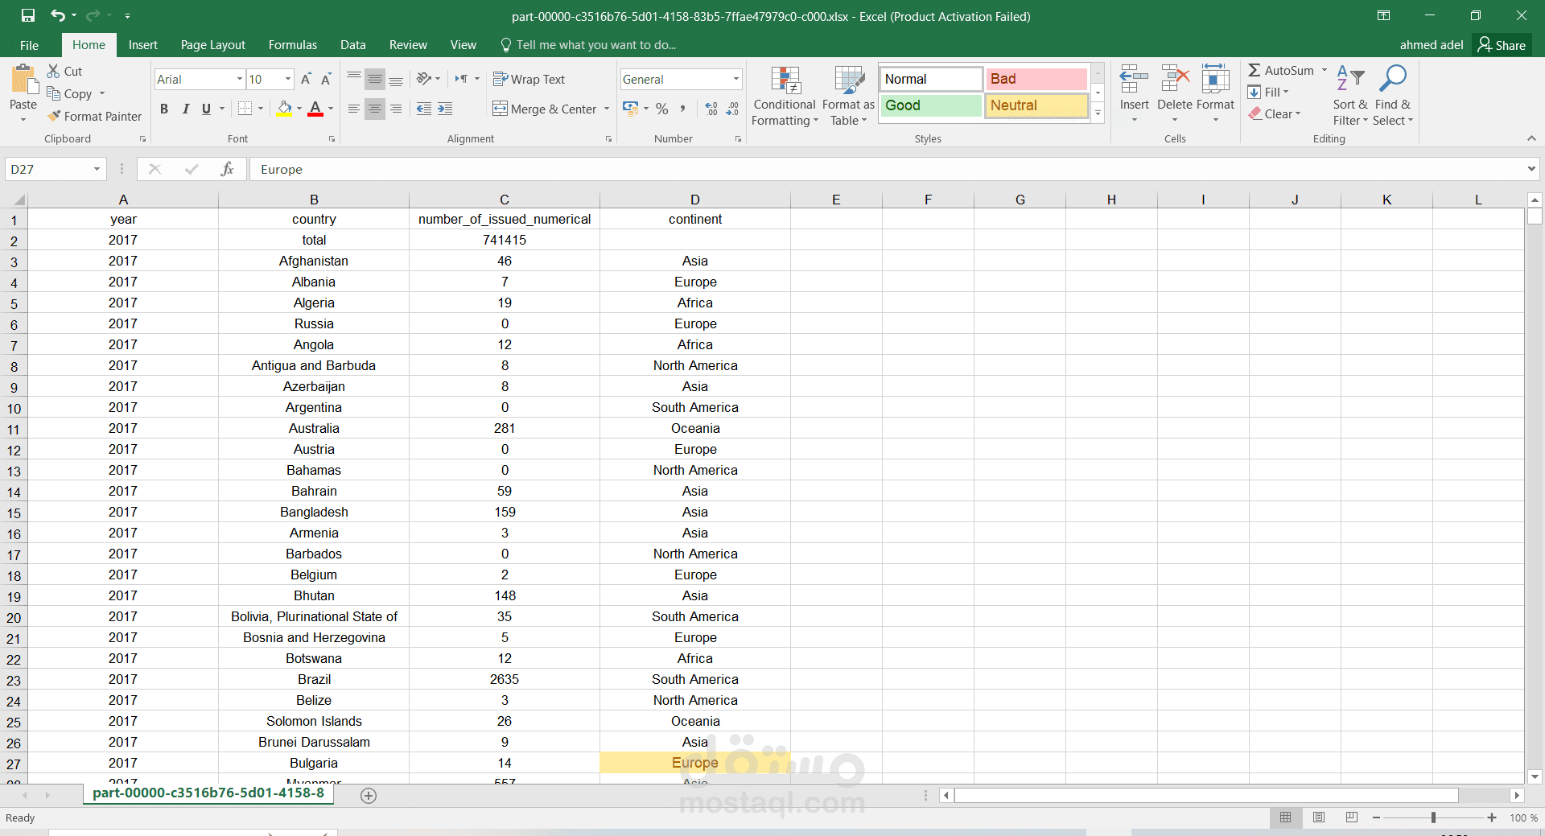Increase font size with the larger A

(306, 79)
